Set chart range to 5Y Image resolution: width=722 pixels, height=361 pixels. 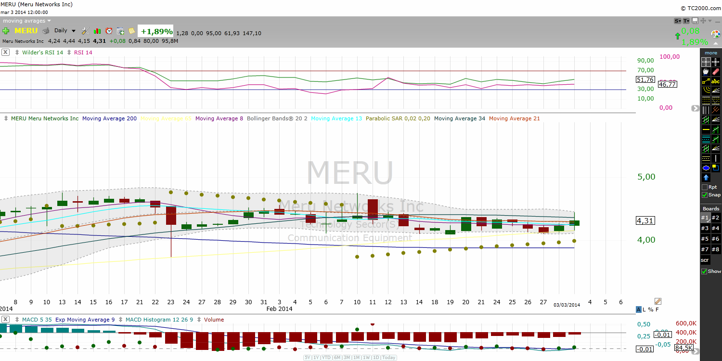point(307,358)
